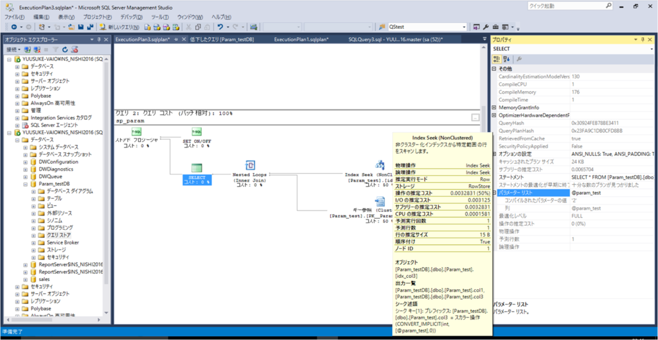Click the database engine query icon after 新しいクエリ
The width and height of the screenshot is (658, 340).
click(147, 27)
